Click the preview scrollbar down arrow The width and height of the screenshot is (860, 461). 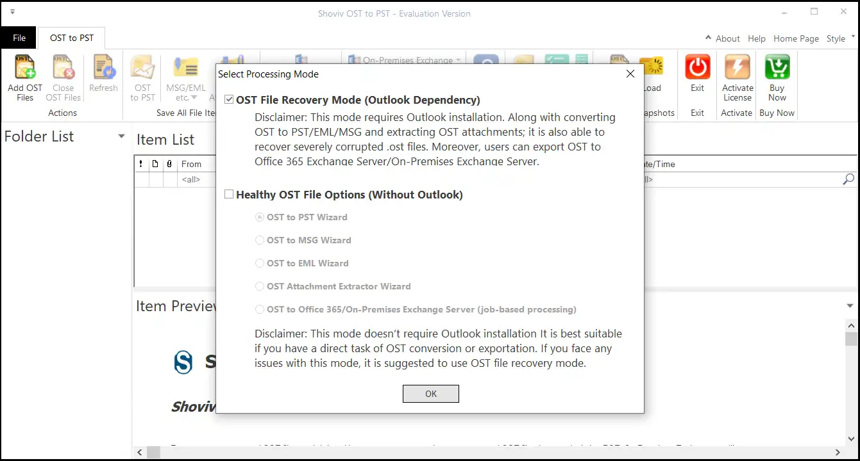click(851, 439)
